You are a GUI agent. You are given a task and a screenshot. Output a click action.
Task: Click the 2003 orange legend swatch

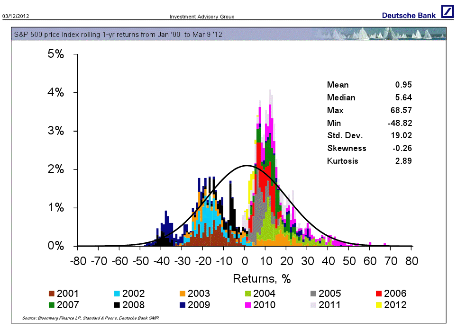click(x=183, y=294)
